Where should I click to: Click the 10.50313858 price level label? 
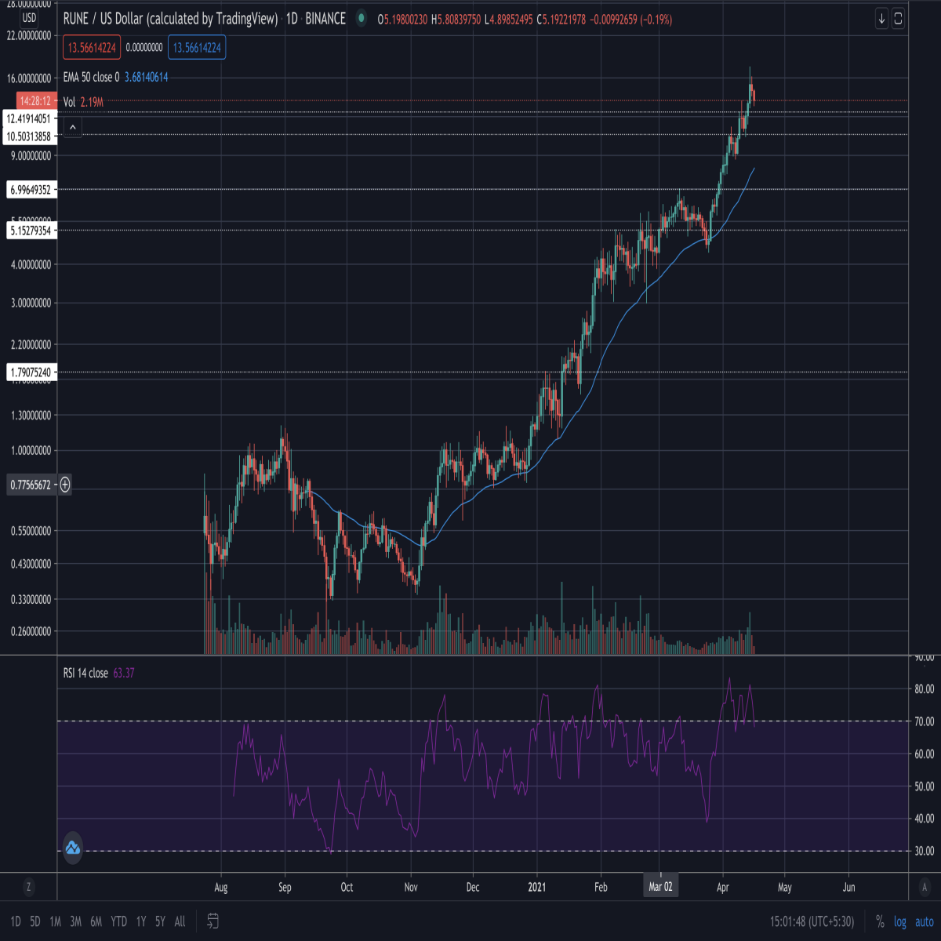[29, 136]
